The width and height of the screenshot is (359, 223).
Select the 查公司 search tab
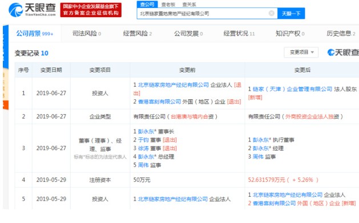click(x=147, y=5)
